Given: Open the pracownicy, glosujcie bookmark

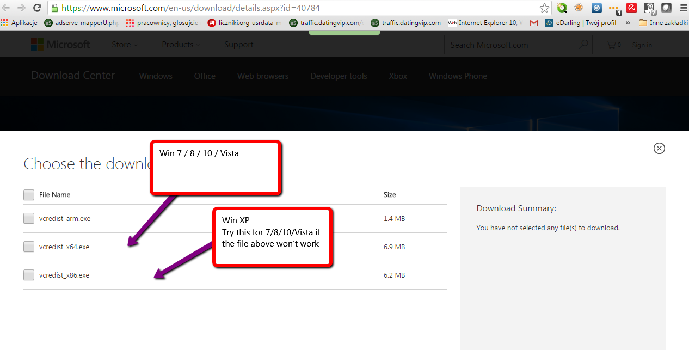Looking at the screenshot, I should pyautogui.click(x=162, y=23).
